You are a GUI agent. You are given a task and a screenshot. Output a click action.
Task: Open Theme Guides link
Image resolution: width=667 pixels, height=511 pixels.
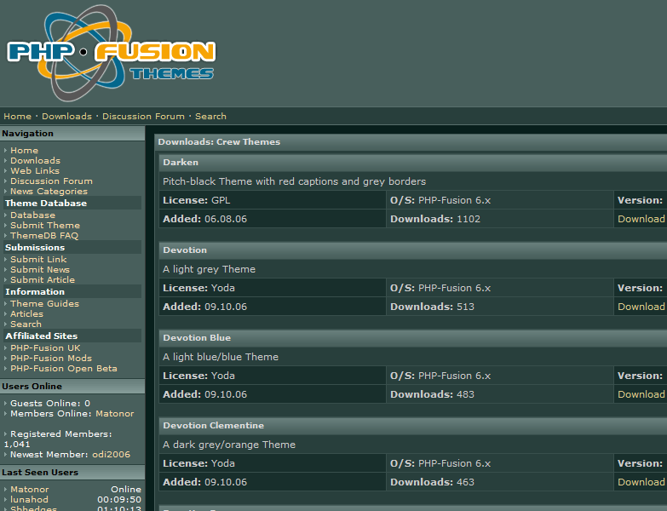point(44,303)
